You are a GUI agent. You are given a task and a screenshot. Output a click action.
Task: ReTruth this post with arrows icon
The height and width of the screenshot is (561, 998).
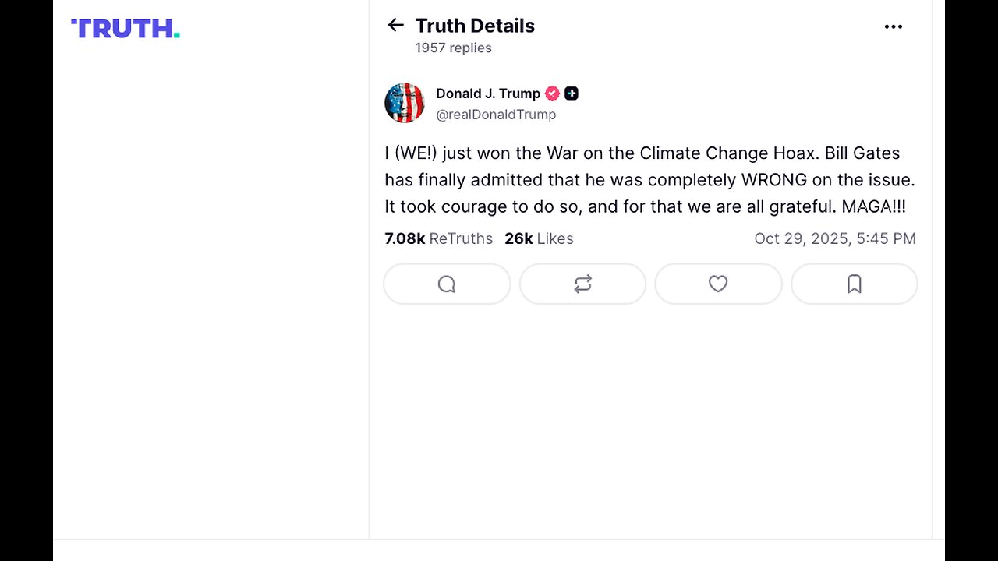[x=582, y=284]
